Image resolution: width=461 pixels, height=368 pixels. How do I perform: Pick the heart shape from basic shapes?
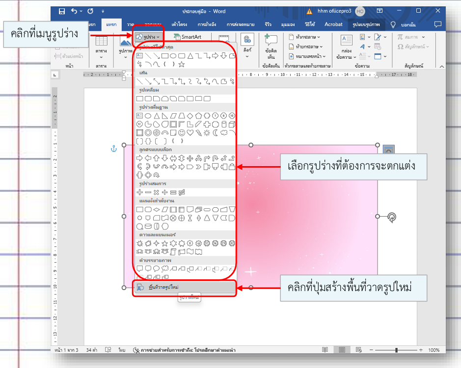tap(190, 132)
